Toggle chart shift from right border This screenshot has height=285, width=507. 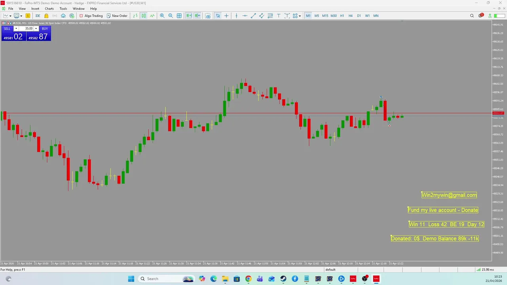[197, 16]
